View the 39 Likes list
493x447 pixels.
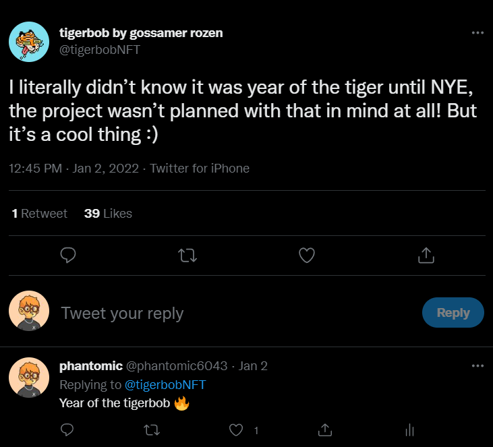[x=108, y=214]
